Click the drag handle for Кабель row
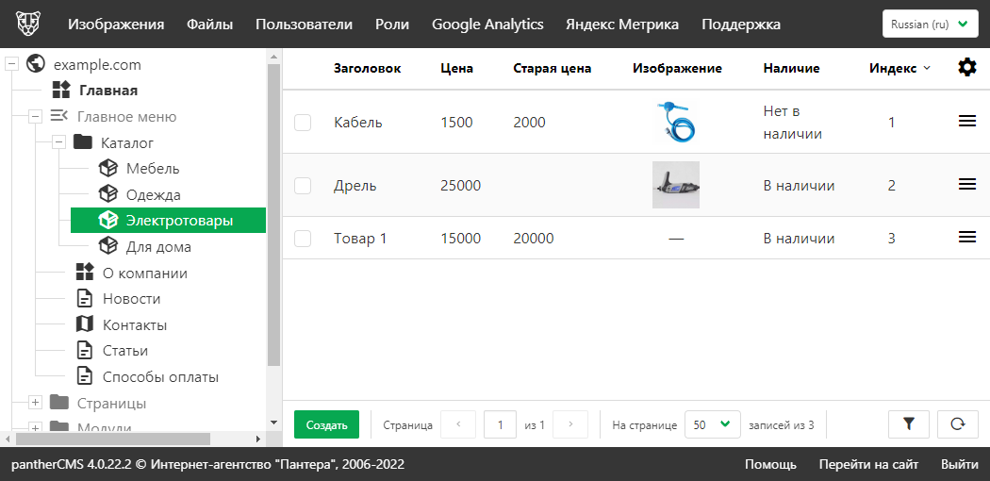The width and height of the screenshot is (990, 481). pyautogui.click(x=966, y=122)
